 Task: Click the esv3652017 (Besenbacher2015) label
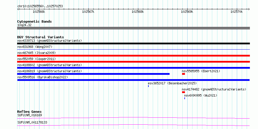(x=172, y=83)
